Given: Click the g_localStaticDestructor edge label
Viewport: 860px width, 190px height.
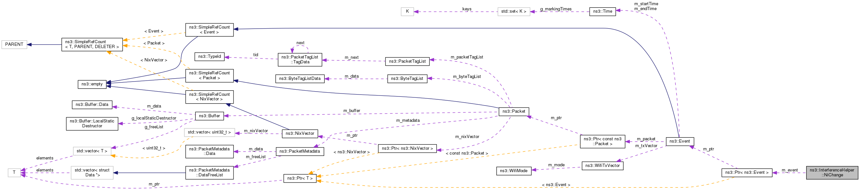Looking at the screenshot, I should pos(154,118).
